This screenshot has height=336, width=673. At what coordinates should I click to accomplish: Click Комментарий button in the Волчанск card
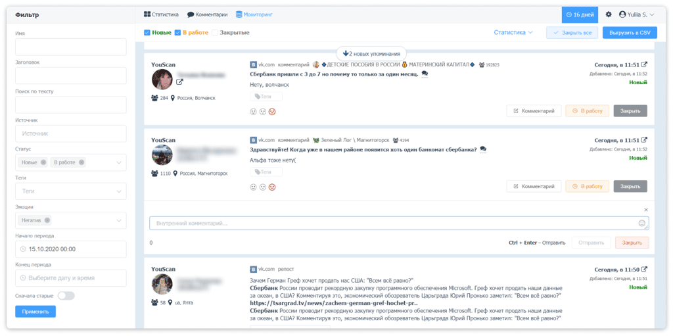pos(534,111)
